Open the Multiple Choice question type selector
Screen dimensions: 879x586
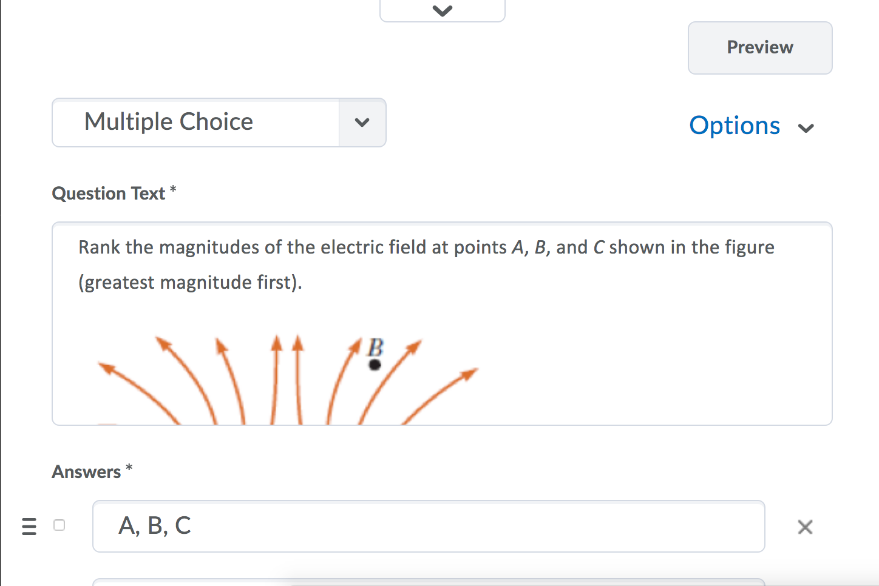coord(195,123)
